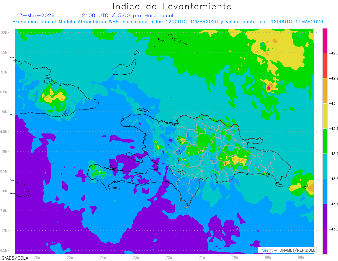
Task: Pick the magenta legend color segment
Action: click(x=325, y=41)
